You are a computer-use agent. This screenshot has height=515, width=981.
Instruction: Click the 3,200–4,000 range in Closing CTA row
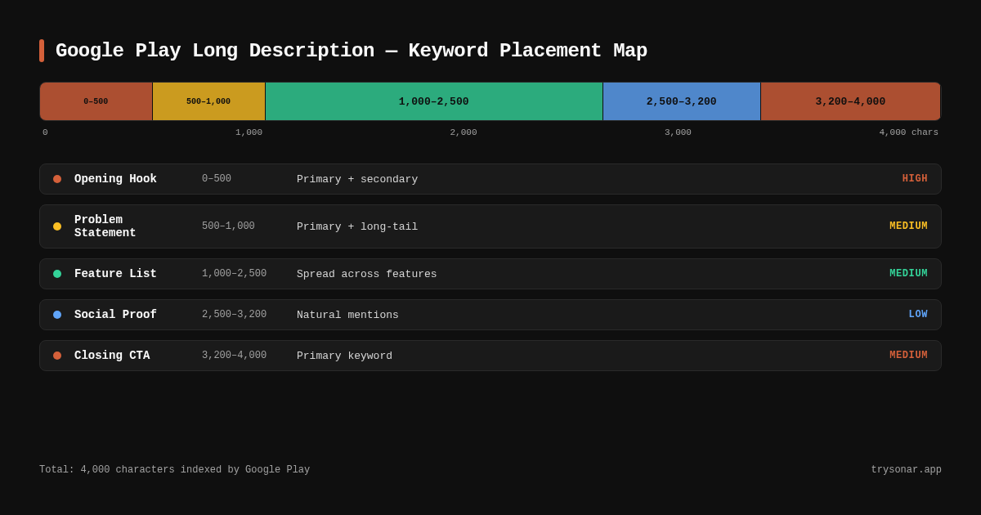click(x=234, y=356)
